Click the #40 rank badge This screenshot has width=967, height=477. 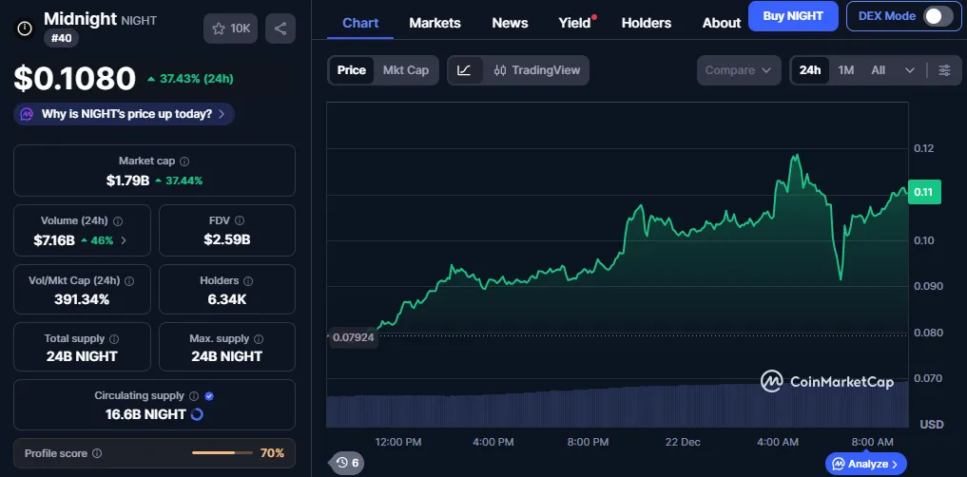pos(61,38)
